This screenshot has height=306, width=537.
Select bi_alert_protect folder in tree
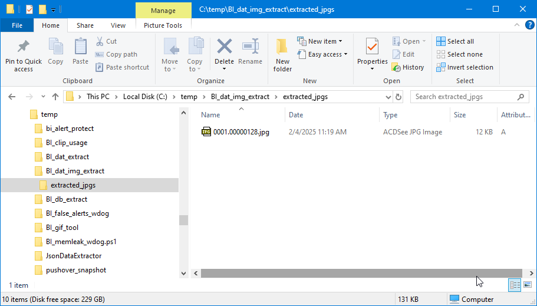pyautogui.click(x=70, y=129)
